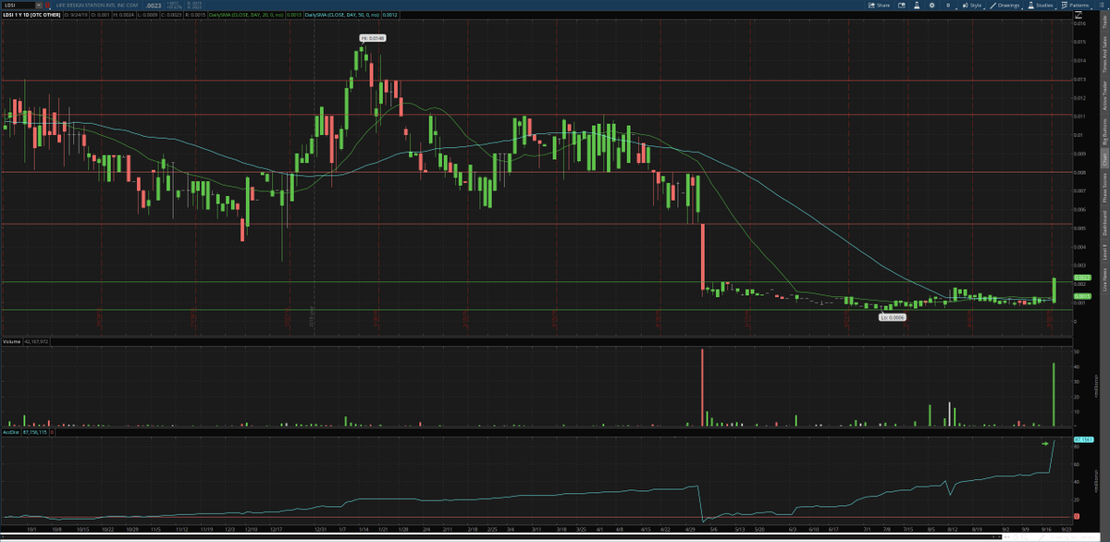Open the Drawings menu
The image size is (1110, 542).
(x=1005, y=6)
